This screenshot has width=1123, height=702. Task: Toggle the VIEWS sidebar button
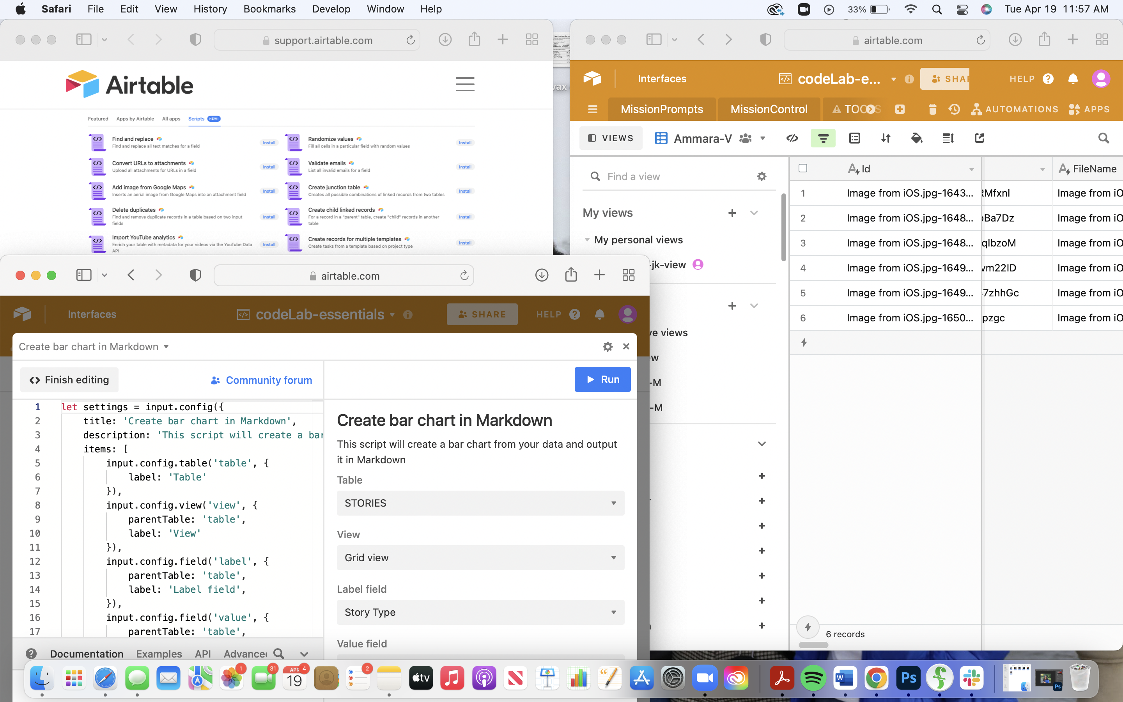[611, 138]
